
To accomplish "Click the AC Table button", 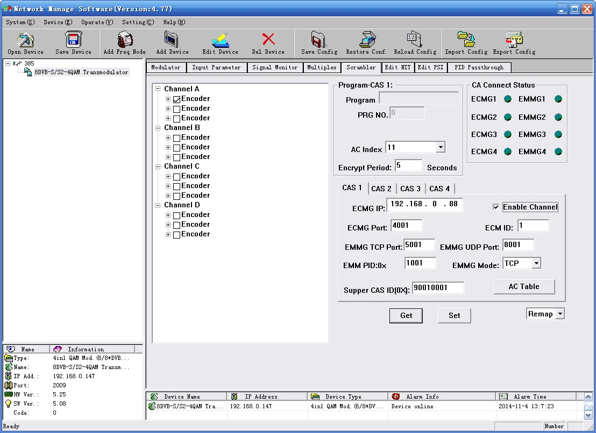I will tap(523, 286).
